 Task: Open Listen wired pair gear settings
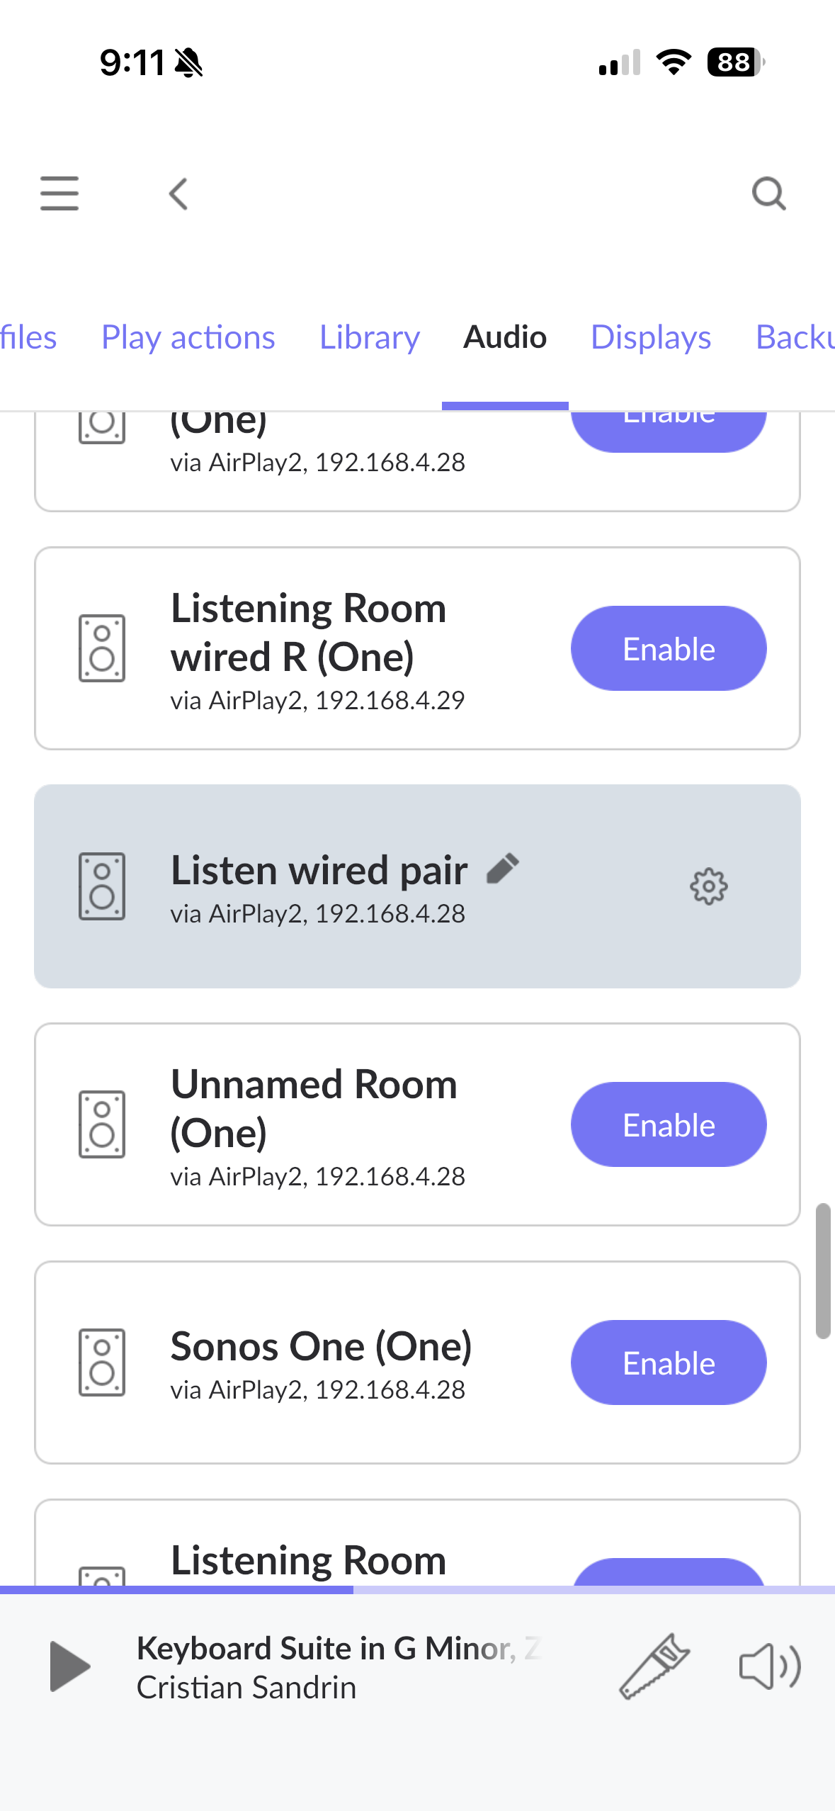[x=708, y=886]
